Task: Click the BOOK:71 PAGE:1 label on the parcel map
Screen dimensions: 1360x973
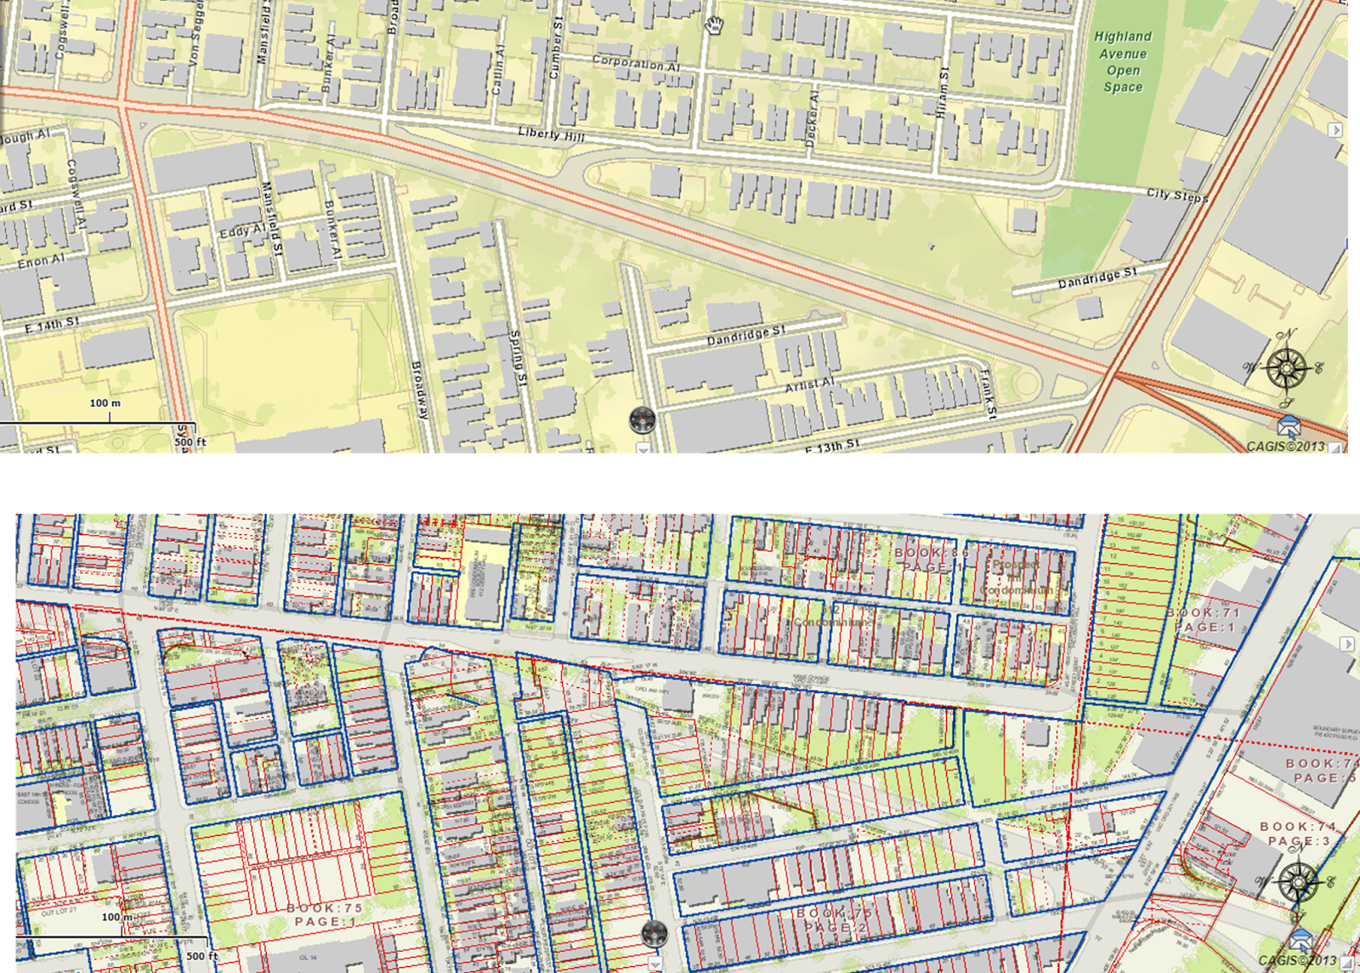Action: point(1204,619)
